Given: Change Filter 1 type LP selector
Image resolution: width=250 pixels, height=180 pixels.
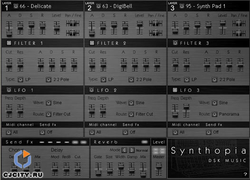Looking at the screenshot, I should point(20,80).
